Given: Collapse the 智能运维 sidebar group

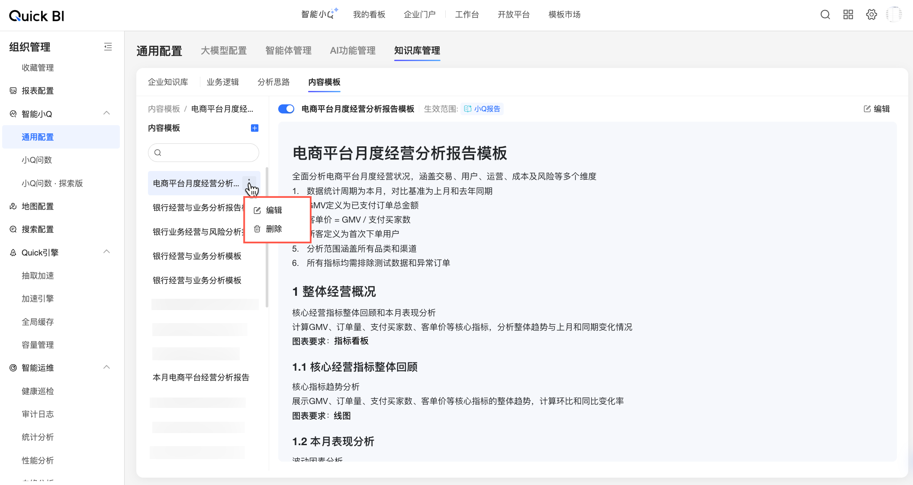Looking at the screenshot, I should point(107,368).
